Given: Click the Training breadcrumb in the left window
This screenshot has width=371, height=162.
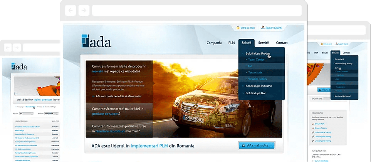Looking at the screenshot, I should click(x=40, y=107).
